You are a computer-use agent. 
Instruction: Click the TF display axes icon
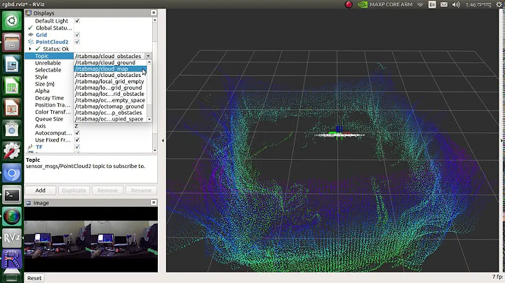coord(31,146)
